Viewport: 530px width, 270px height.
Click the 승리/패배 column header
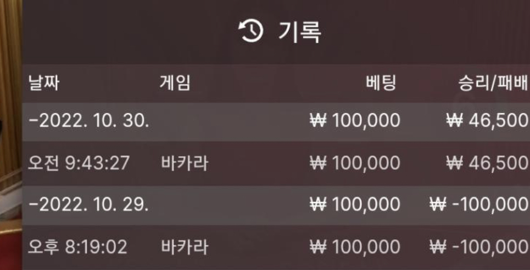coord(493,83)
